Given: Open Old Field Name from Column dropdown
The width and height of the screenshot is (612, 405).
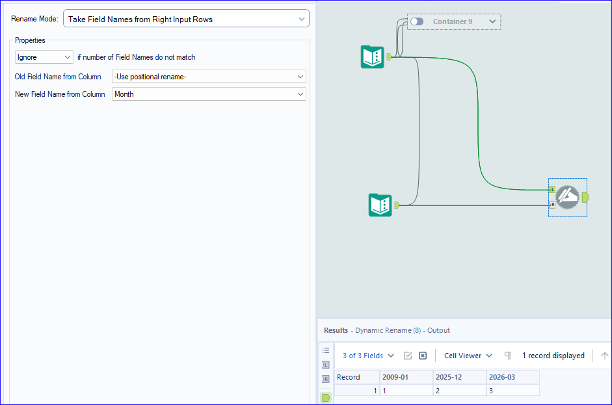Looking at the screenshot, I should pyautogui.click(x=209, y=77).
